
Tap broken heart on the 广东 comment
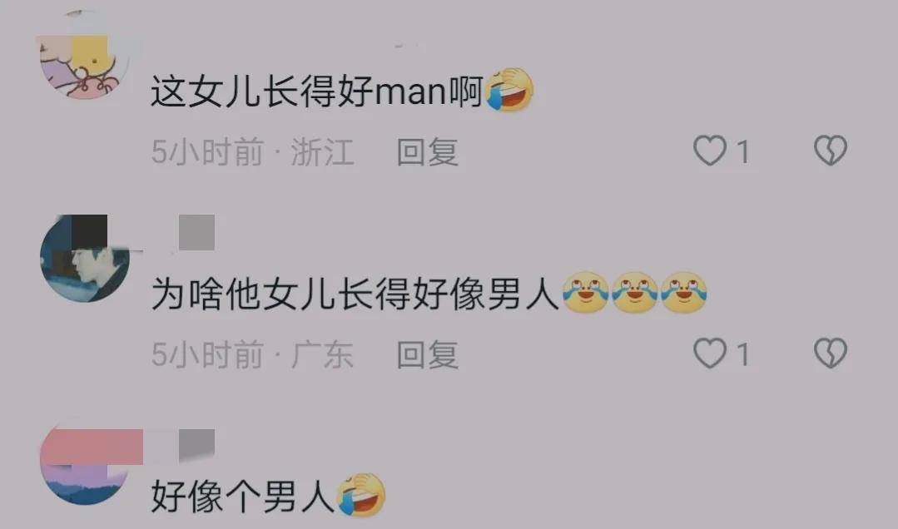(x=831, y=353)
